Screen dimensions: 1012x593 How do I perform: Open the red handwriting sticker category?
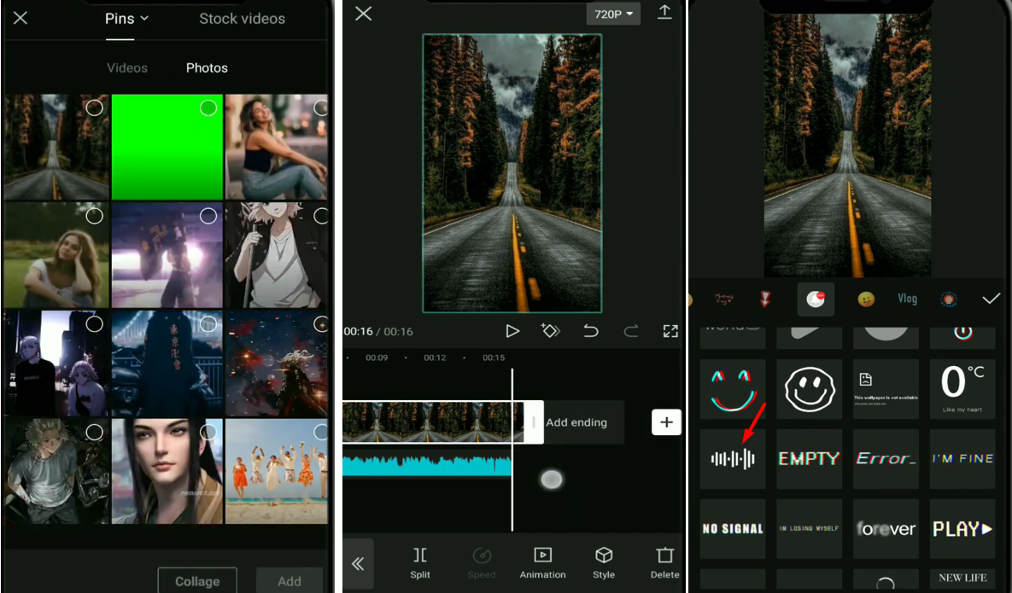[x=723, y=299]
